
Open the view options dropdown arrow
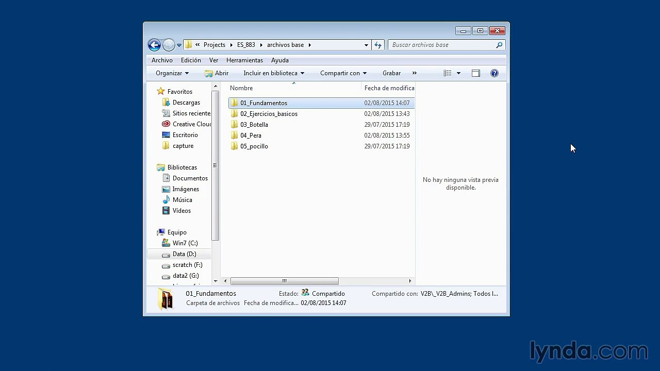pos(458,73)
